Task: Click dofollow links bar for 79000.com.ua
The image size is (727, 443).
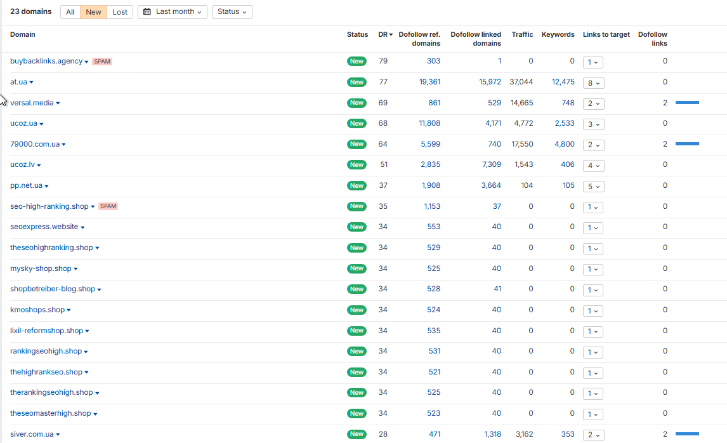Action: click(687, 144)
